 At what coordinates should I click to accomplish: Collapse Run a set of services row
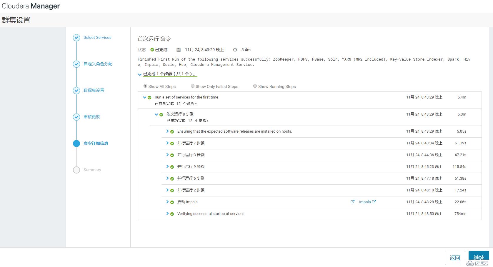pyautogui.click(x=144, y=97)
